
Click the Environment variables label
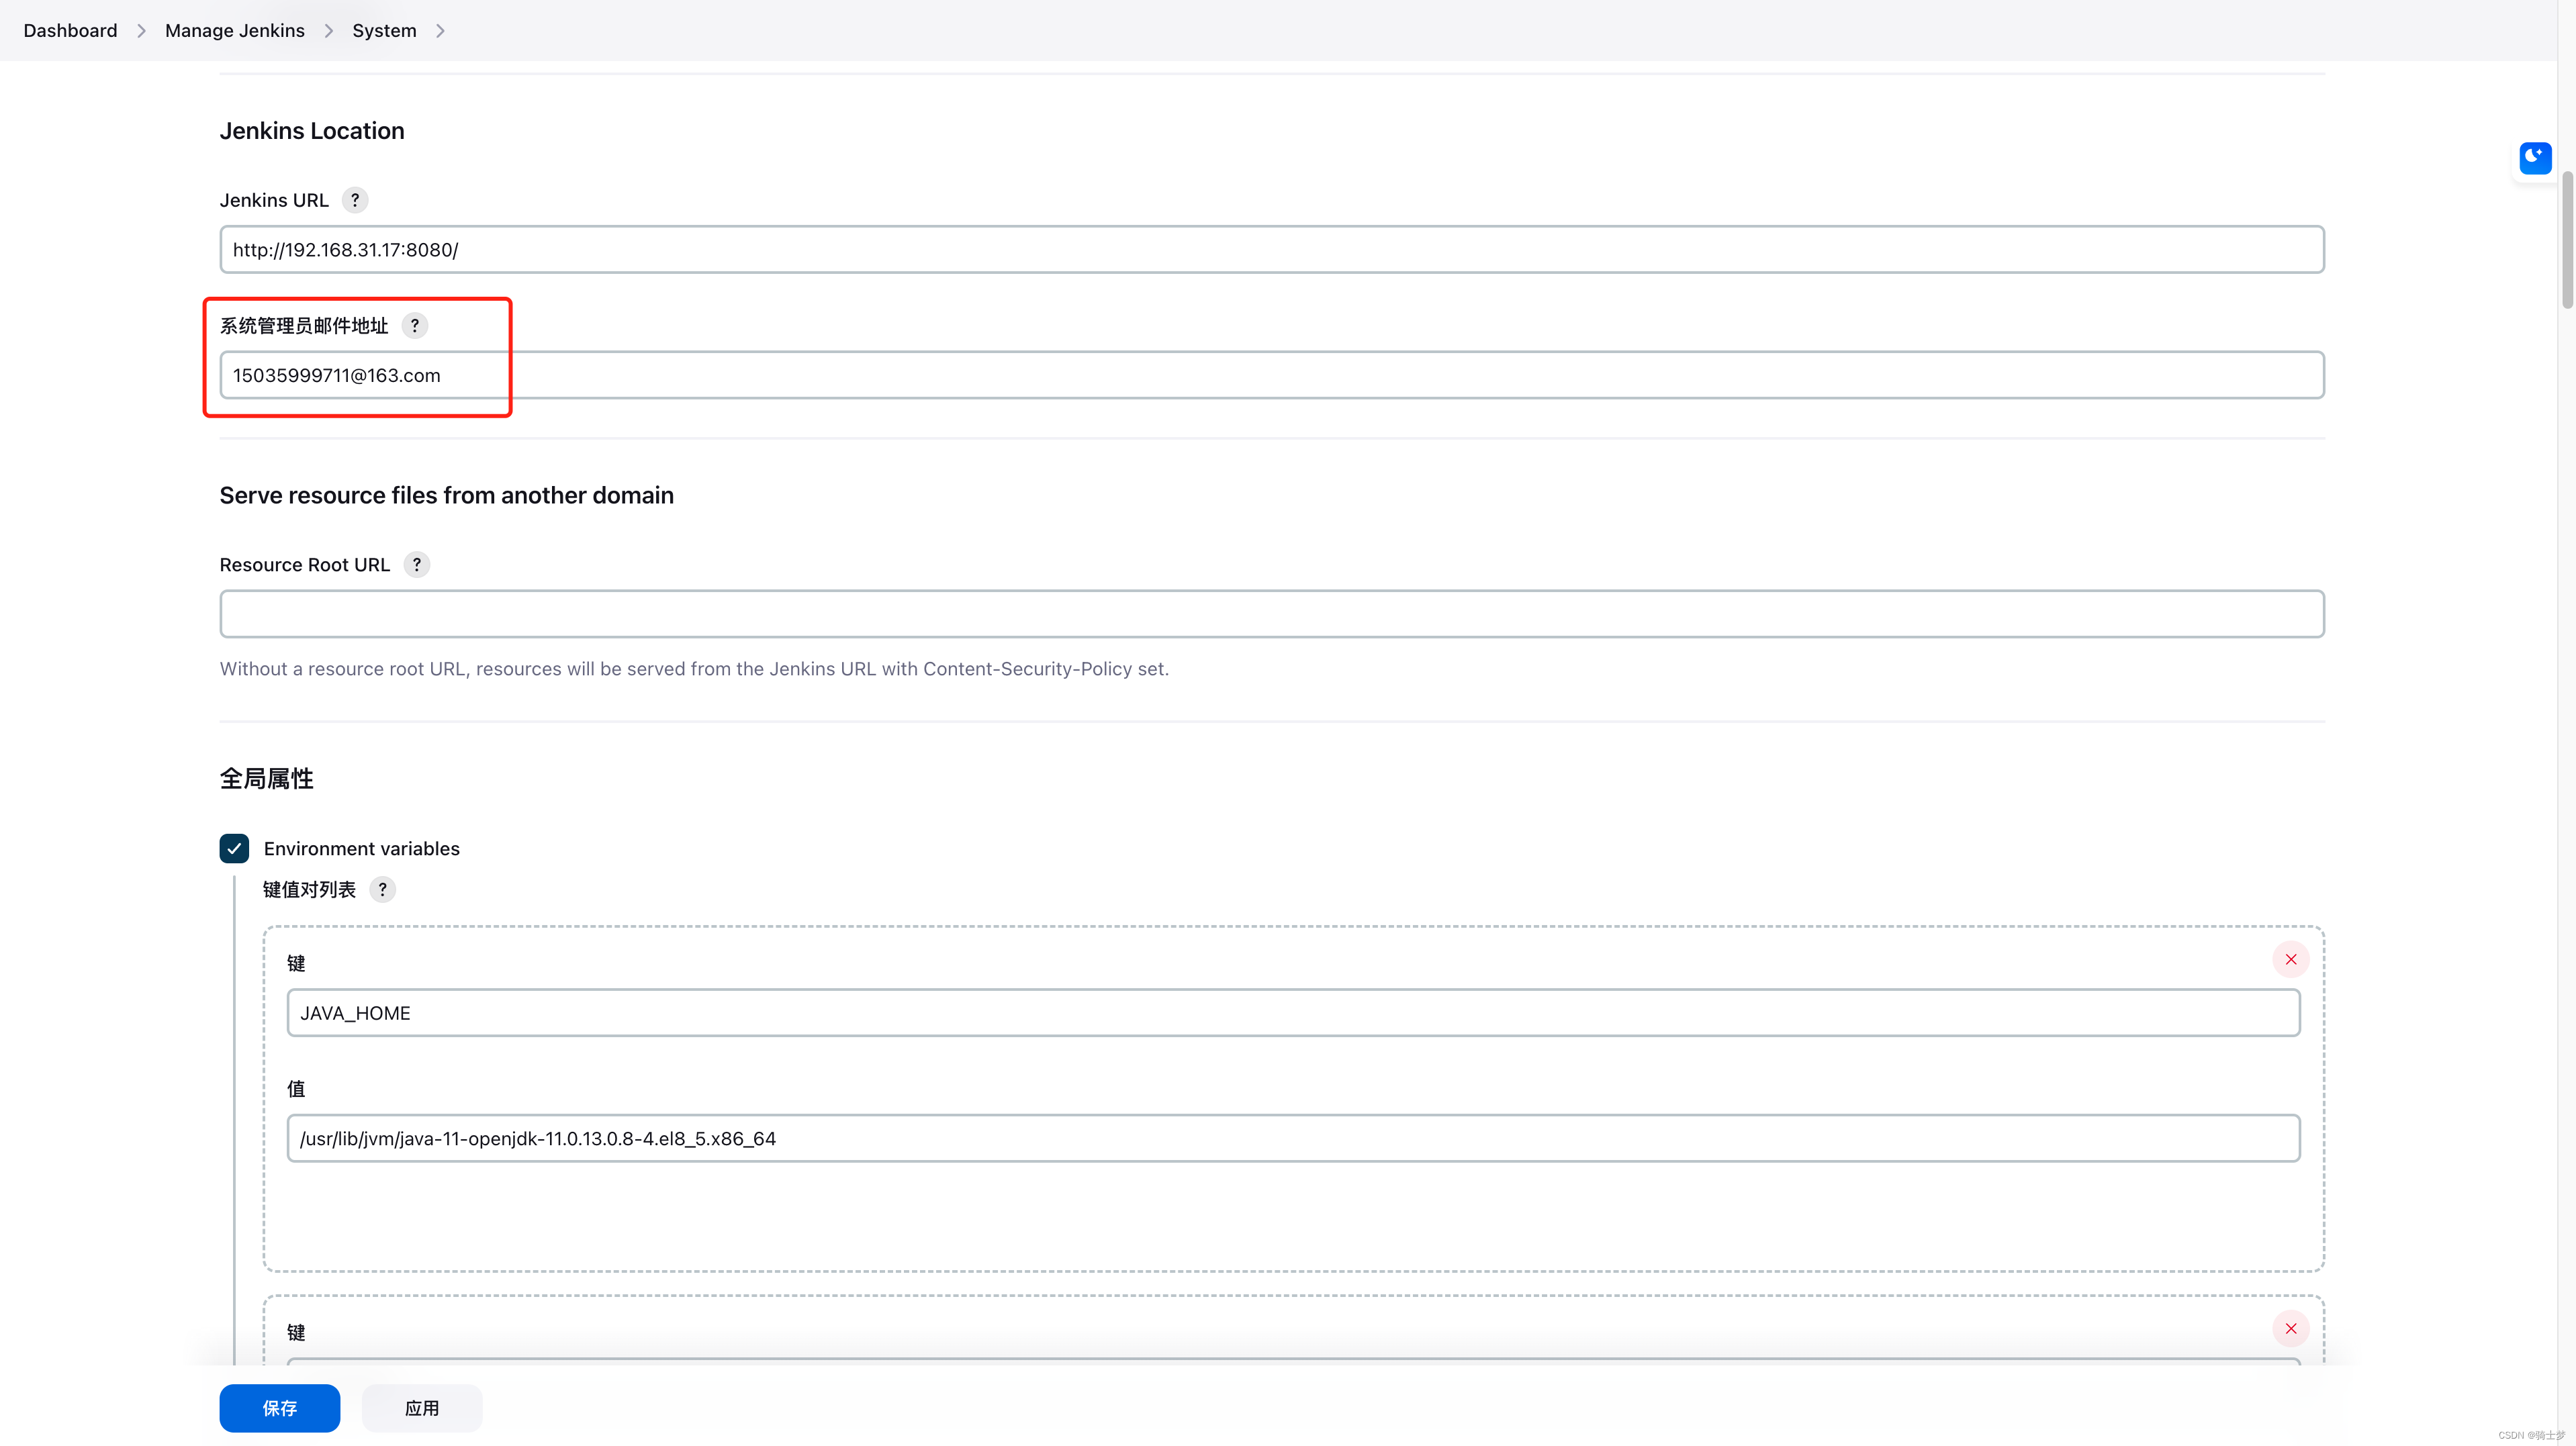point(362,848)
